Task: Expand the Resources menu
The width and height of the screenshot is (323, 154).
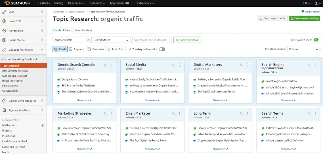Action: [76, 3]
